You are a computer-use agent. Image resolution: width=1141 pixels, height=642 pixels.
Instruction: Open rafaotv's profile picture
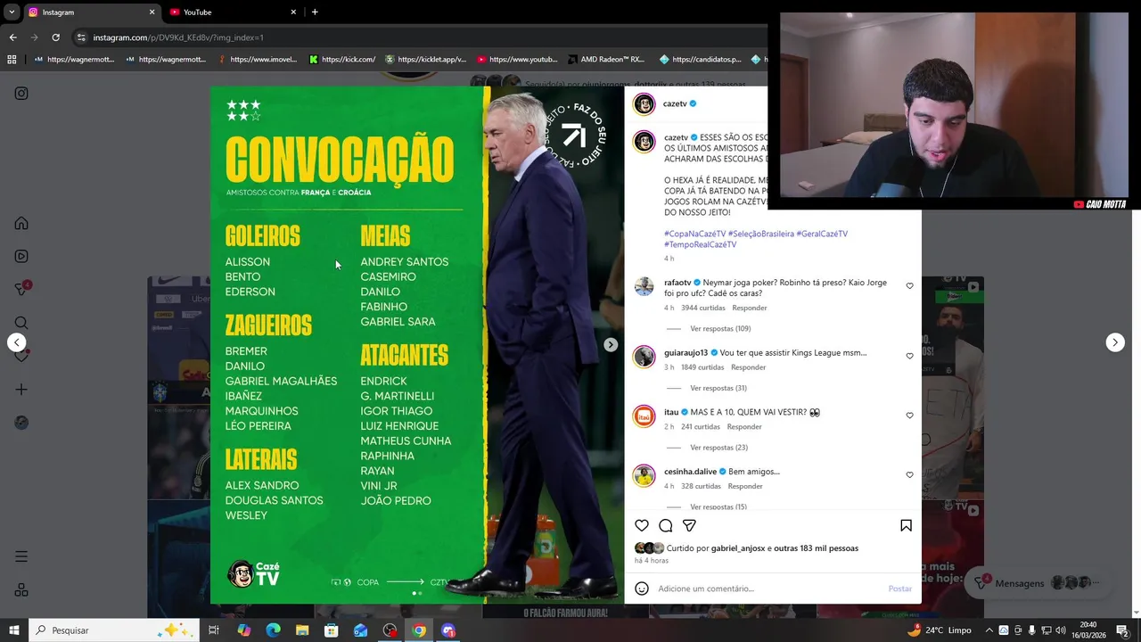click(x=644, y=286)
